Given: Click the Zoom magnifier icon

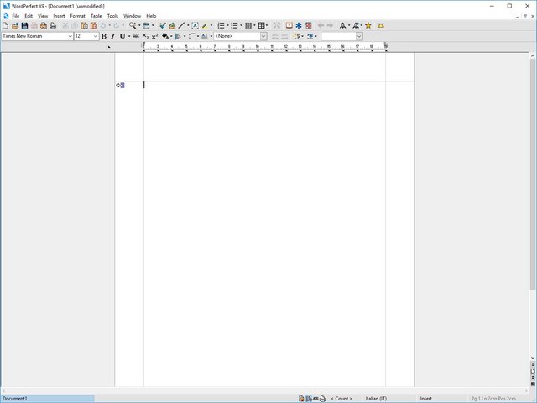Looking at the screenshot, I should (x=133, y=26).
